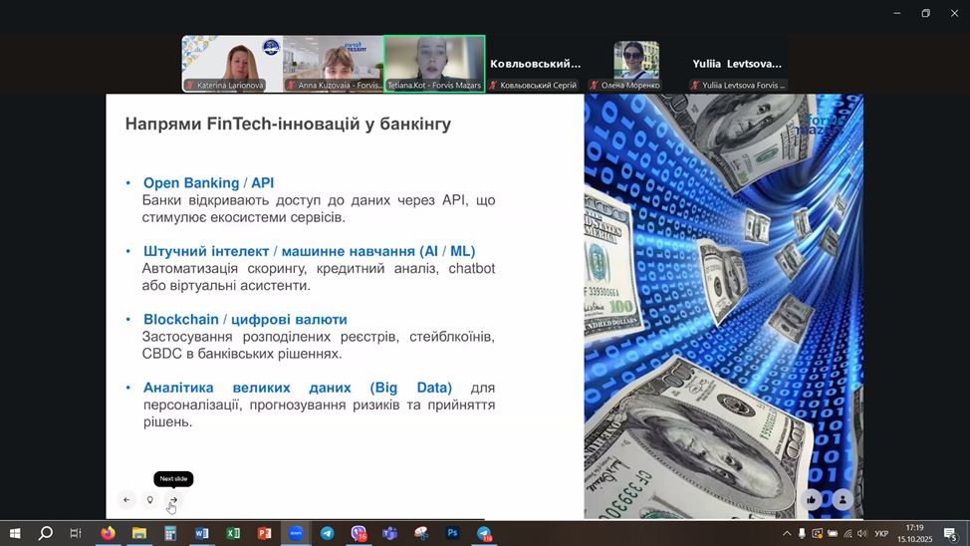The width and height of the screenshot is (970, 546).
Task: Open Microsoft Teams from the taskbar
Action: pyautogui.click(x=389, y=534)
